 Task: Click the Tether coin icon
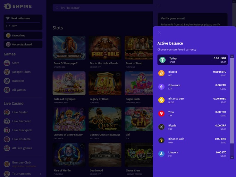tap(162, 60)
